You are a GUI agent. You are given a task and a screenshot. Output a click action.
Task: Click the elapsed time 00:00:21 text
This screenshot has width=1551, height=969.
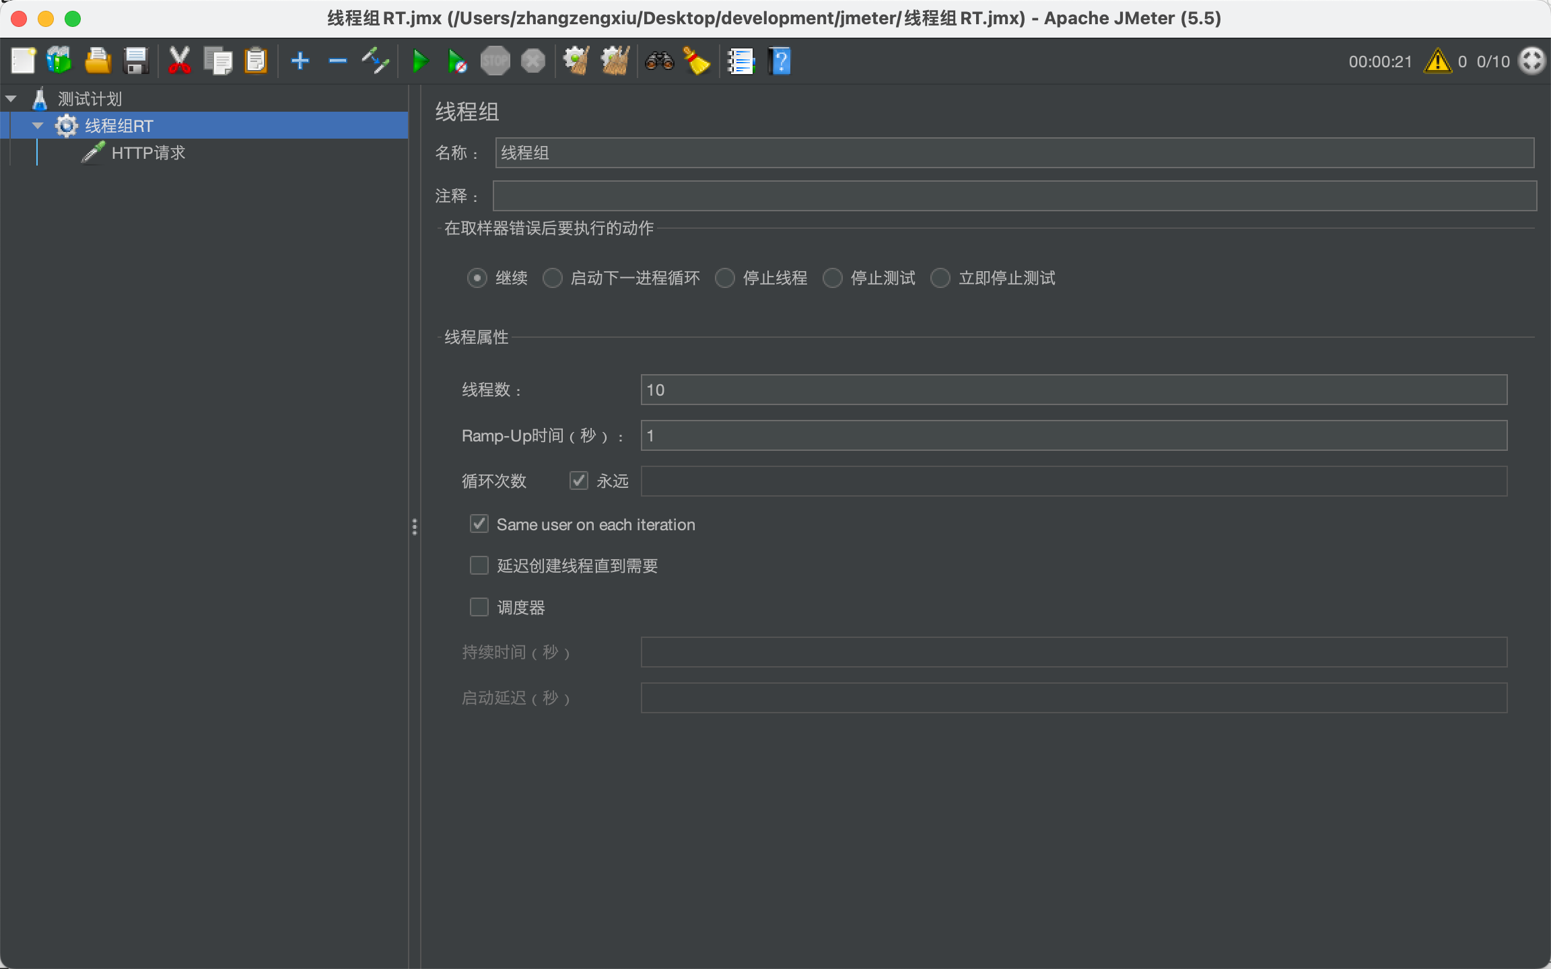point(1380,62)
